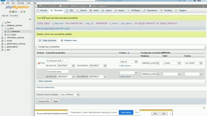Click the Search tab magnifier icon
Image resolution: width=207 pixels, height=116 pixels.
78,10
